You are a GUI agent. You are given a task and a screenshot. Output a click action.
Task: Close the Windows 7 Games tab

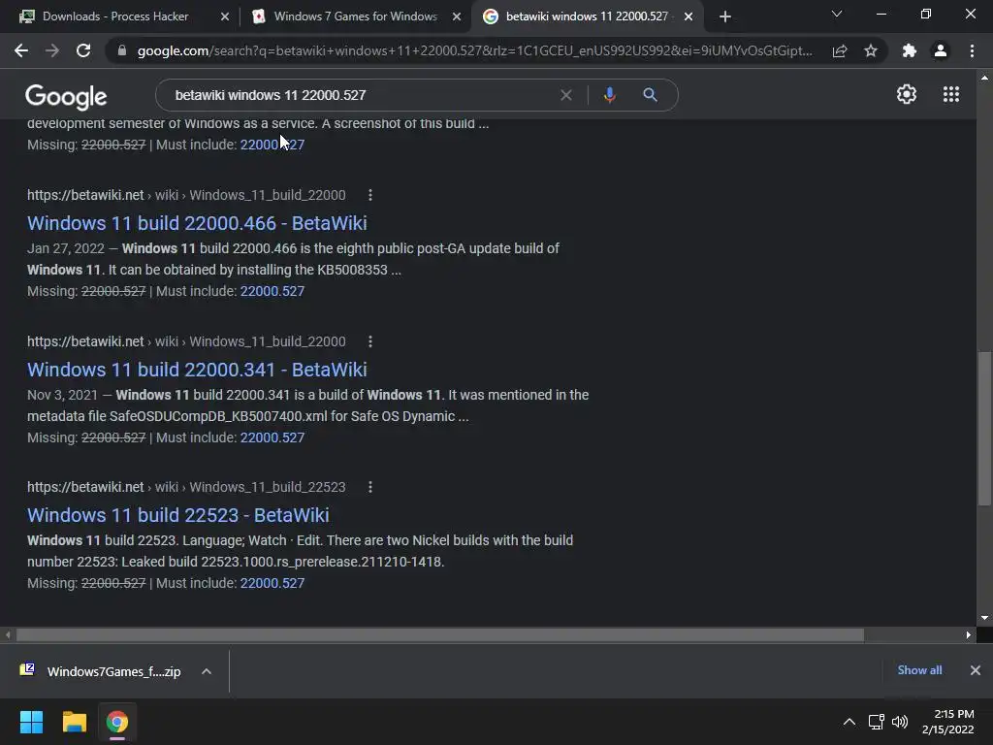(x=457, y=16)
